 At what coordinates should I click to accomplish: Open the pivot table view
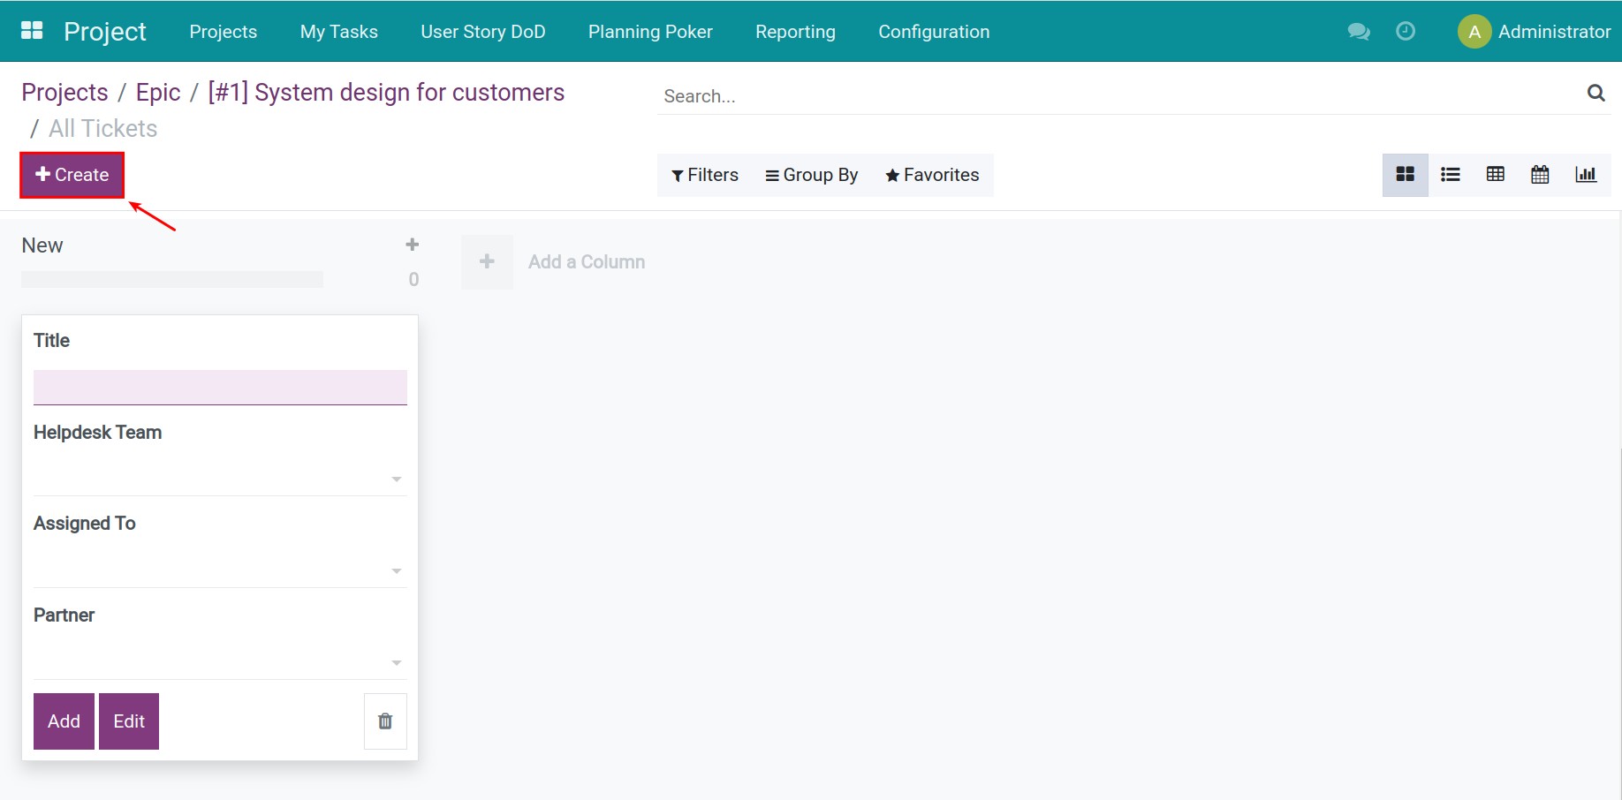1495,174
